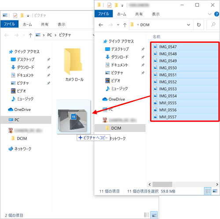Open ホーム tab in ピクチャ window

[x=27, y=24]
